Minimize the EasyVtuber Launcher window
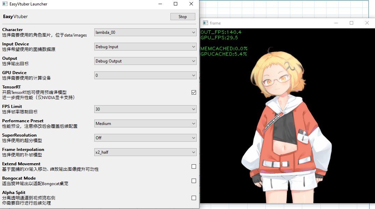Image resolution: width=375 pixels, height=209 pixels. coord(160,4)
